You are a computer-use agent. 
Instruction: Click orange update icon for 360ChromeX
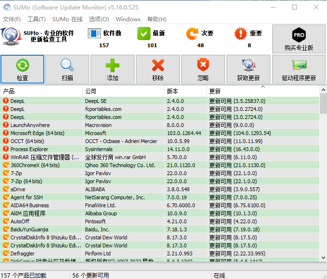point(6,165)
